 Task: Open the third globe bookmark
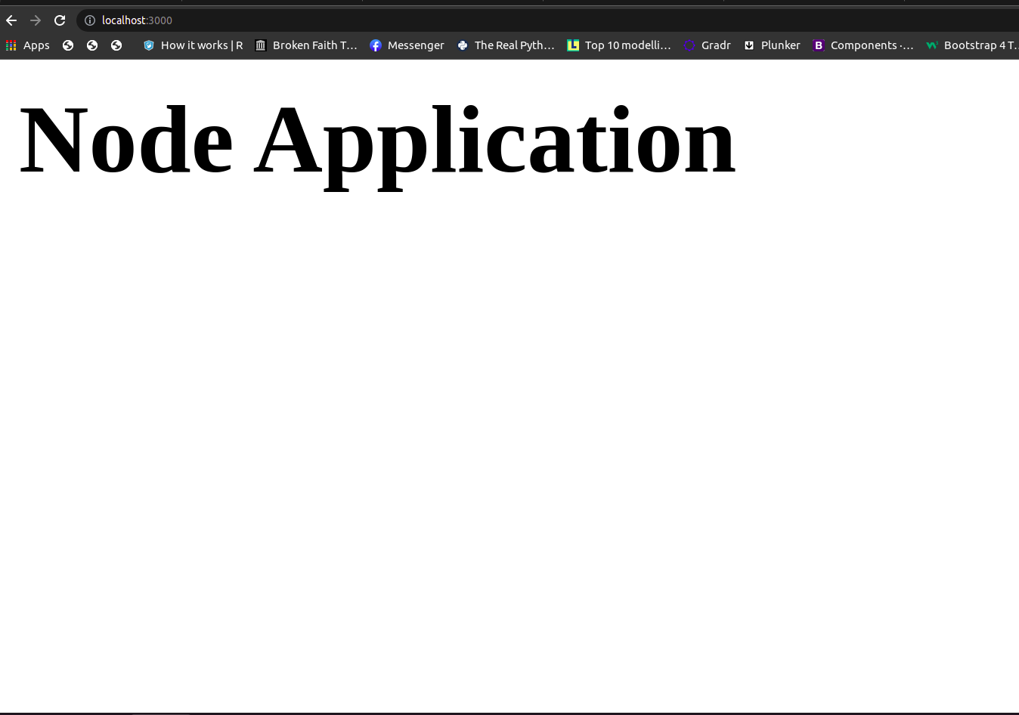coord(116,45)
